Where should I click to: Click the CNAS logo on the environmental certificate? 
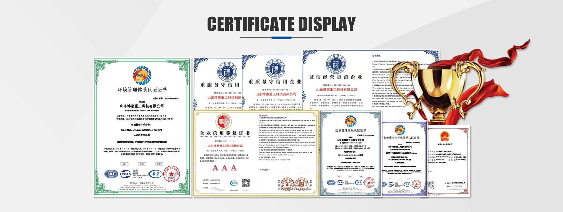tap(126, 174)
